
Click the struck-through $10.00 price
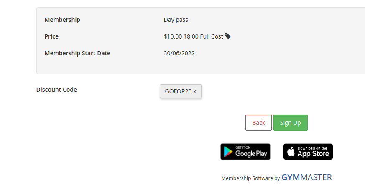pos(173,36)
